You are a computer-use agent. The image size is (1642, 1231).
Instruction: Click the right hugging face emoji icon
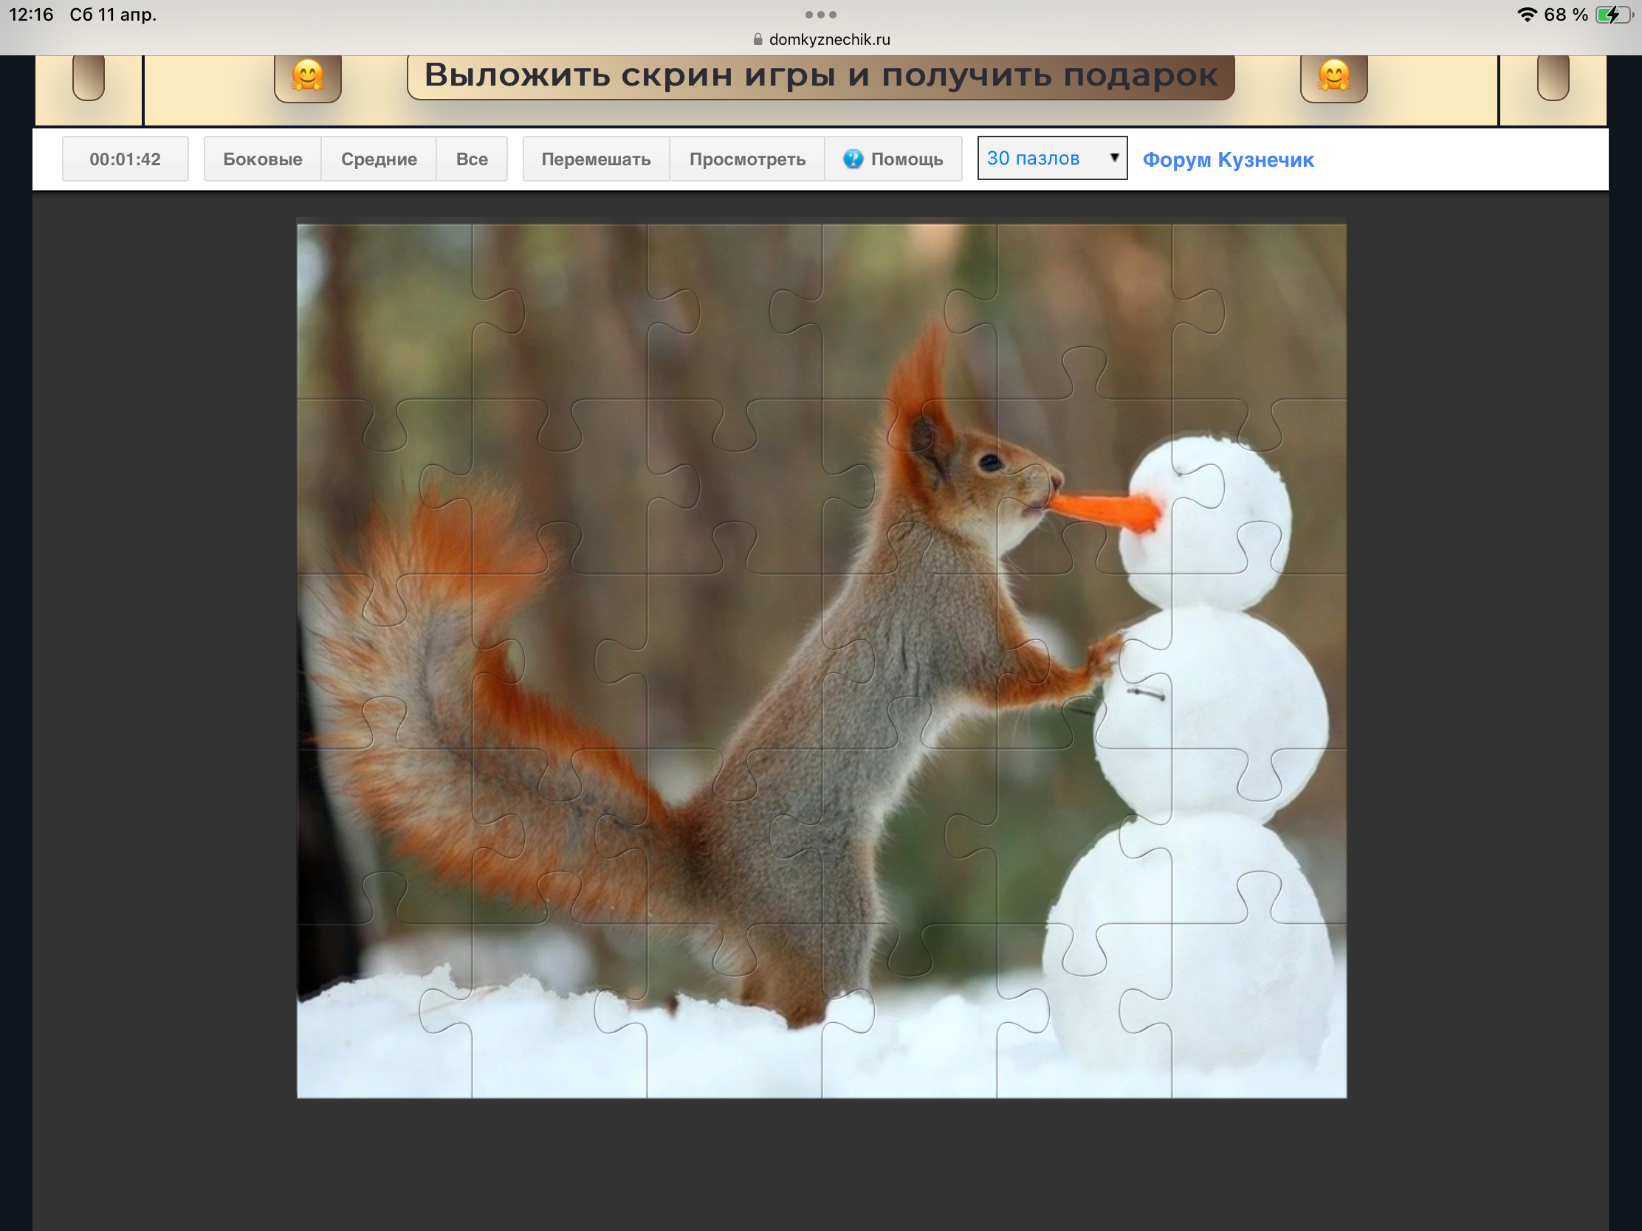click(x=1333, y=77)
